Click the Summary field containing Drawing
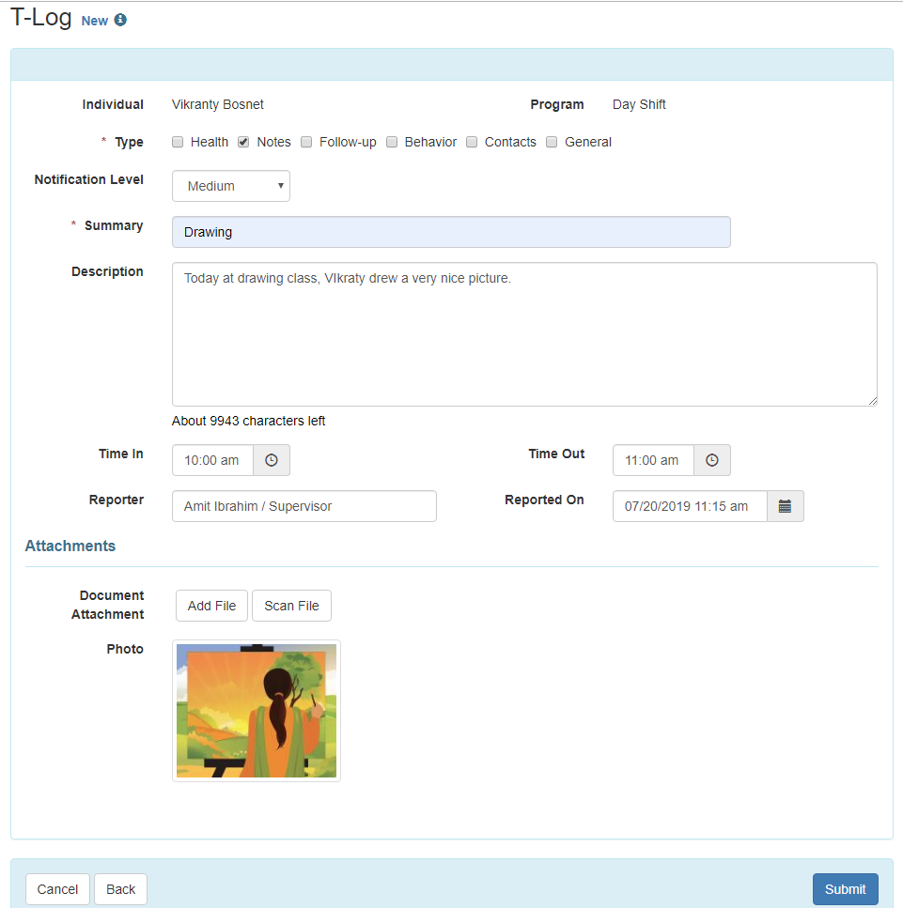 point(451,232)
